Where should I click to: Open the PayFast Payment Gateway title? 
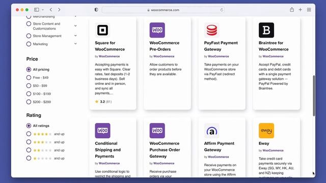click(x=221, y=46)
